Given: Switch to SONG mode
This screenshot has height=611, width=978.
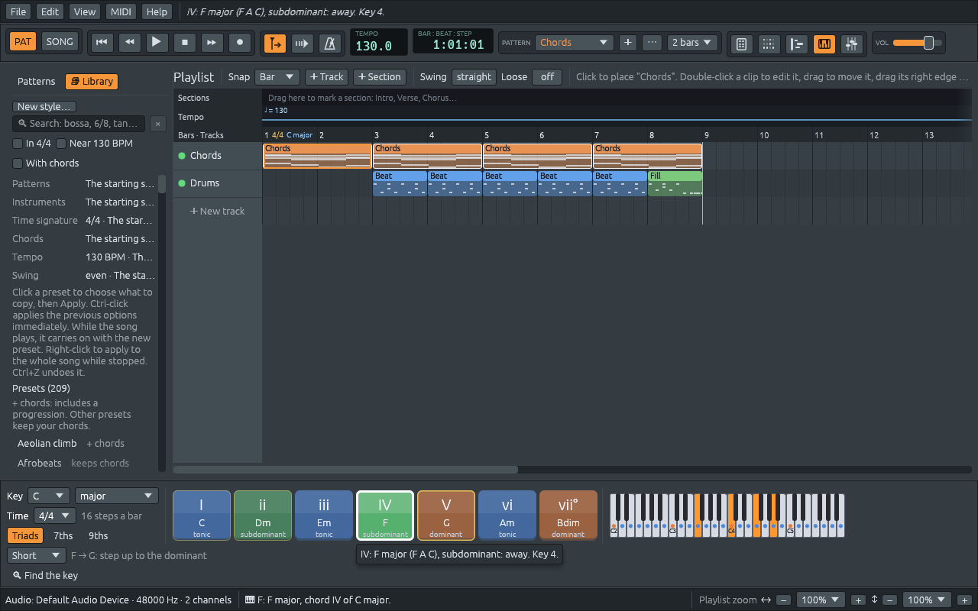Looking at the screenshot, I should 60,42.
